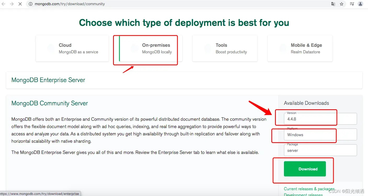This screenshot has height=196, width=368.
Task: Open Current releases & packages link
Action: coord(309,189)
